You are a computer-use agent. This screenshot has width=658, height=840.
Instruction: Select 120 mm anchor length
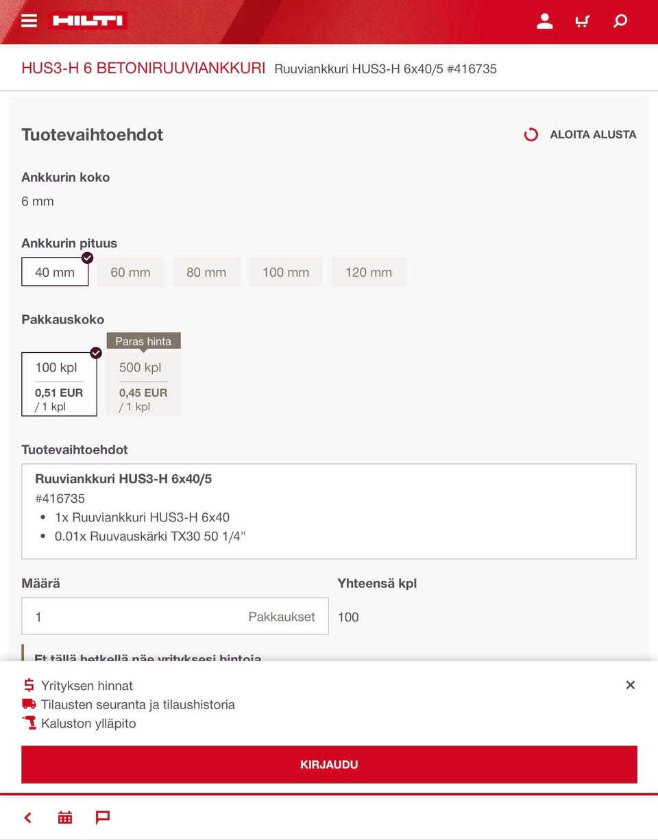369,272
